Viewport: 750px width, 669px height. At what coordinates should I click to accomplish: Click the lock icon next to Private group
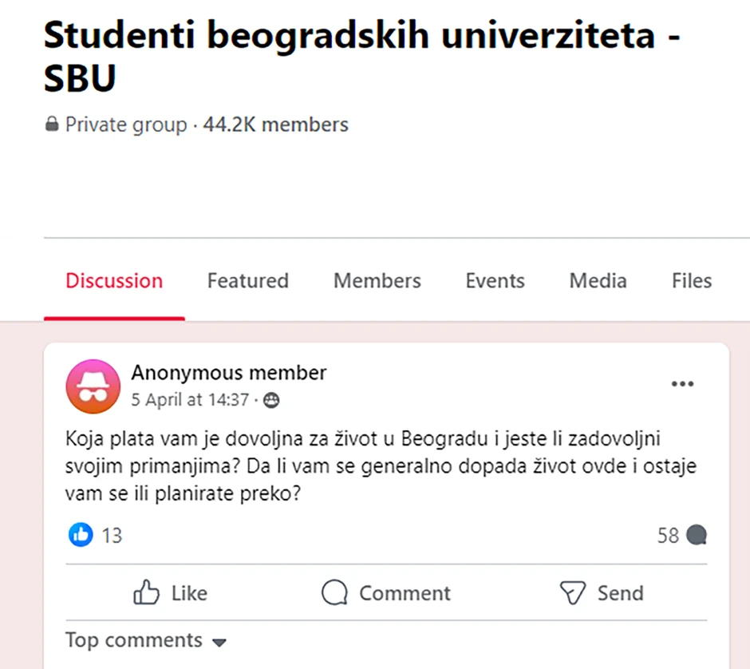[51, 125]
